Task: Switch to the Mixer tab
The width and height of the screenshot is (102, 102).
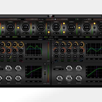Action: pyautogui.click(x=8, y=37)
